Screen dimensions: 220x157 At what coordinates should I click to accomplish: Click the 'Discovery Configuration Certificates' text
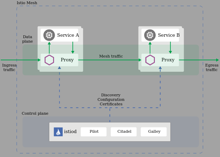111,100
